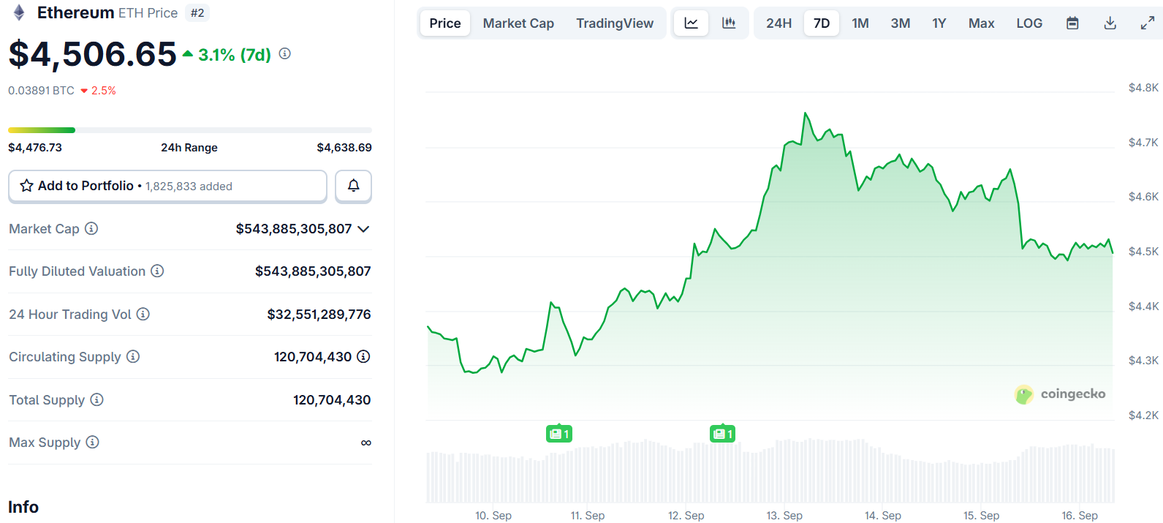This screenshot has width=1163, height=523.
Task: Choose the 7D time range
Action: point(822,23)
